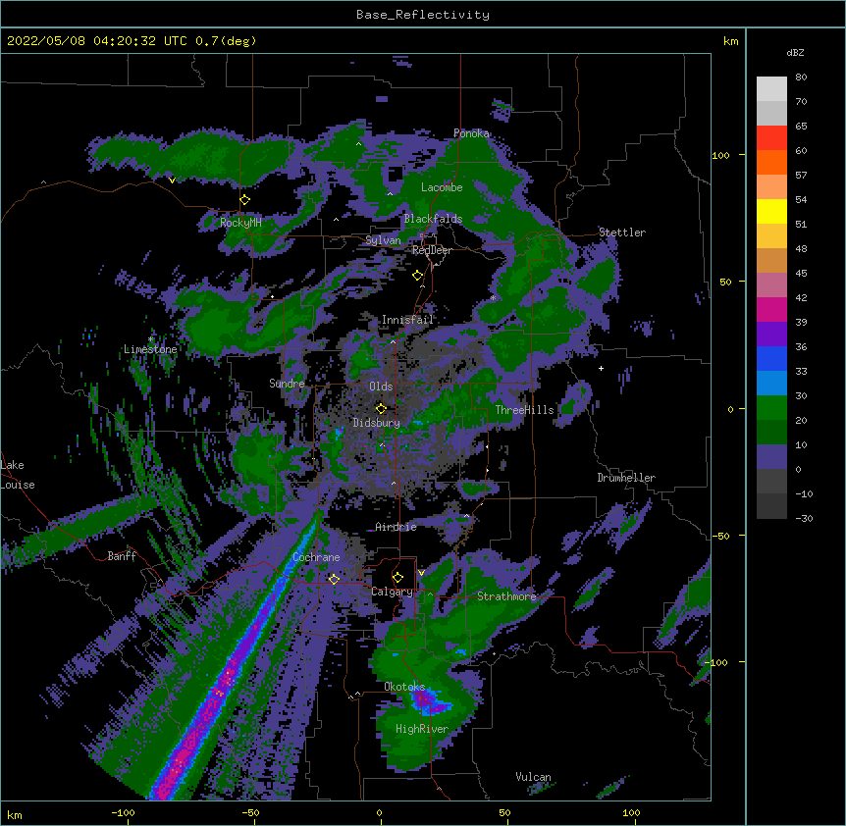
Task: Select the light gray 80–70 dBZ swatch
Action: [x=771, y=89]
